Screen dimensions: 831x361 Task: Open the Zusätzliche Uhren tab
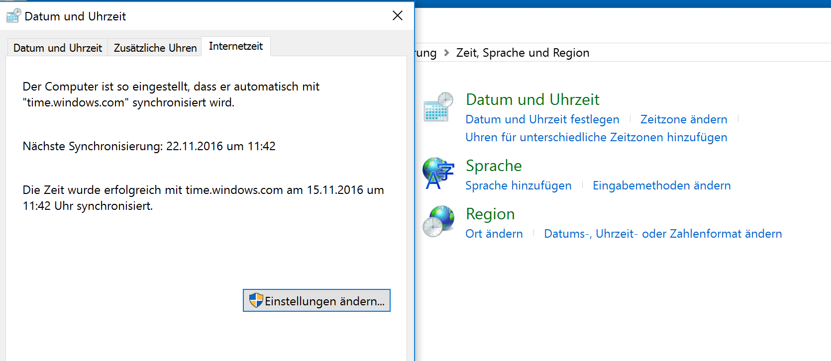click(x=155, y=48)
